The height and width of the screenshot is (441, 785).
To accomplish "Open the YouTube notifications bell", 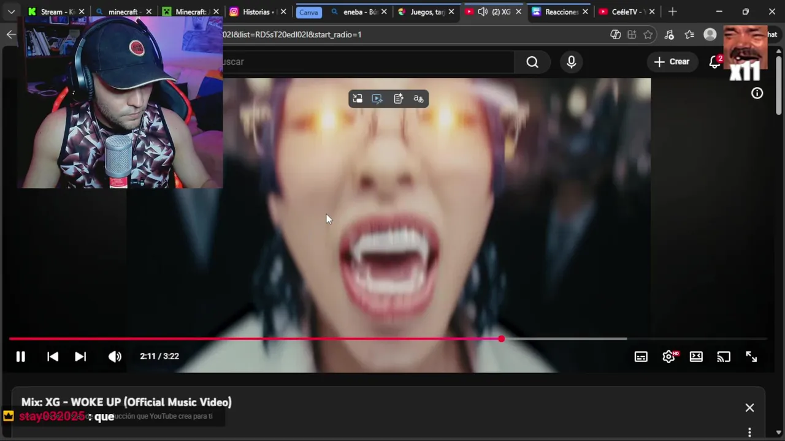I will pyautogui.click(x=714, y=62).
